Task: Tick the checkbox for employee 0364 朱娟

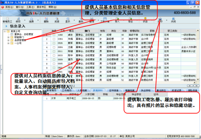Action: click(x=54, y=39)
